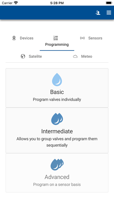Open the hamburger menu icon
The image size is (114, 204).
click(x=109, y=13)
